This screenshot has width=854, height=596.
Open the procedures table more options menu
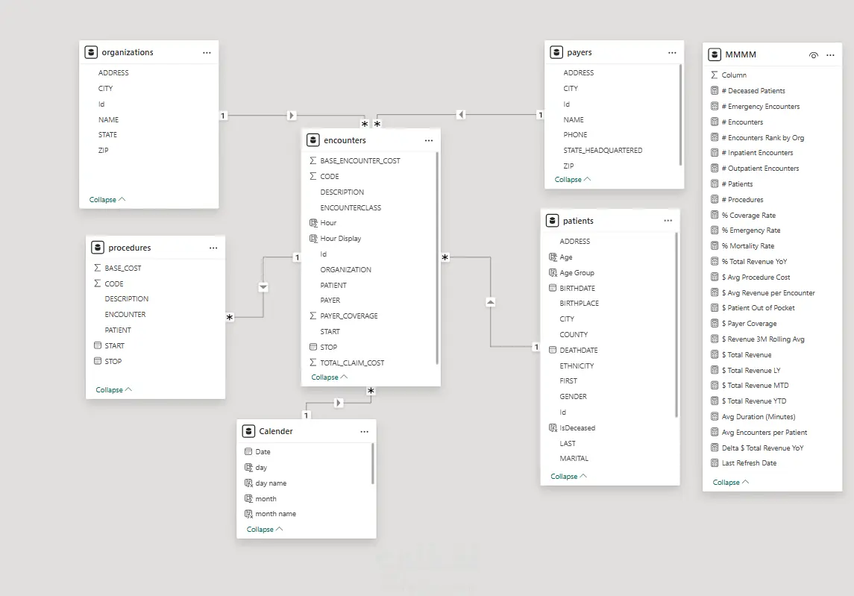[213, 248]
